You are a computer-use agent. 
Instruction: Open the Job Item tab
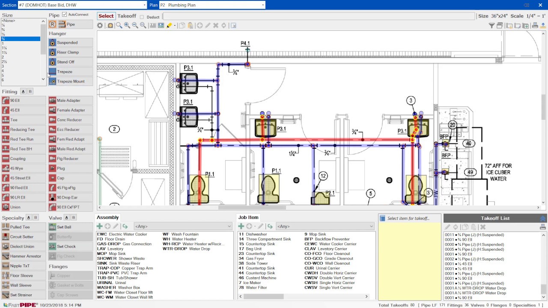pos(248,217)
